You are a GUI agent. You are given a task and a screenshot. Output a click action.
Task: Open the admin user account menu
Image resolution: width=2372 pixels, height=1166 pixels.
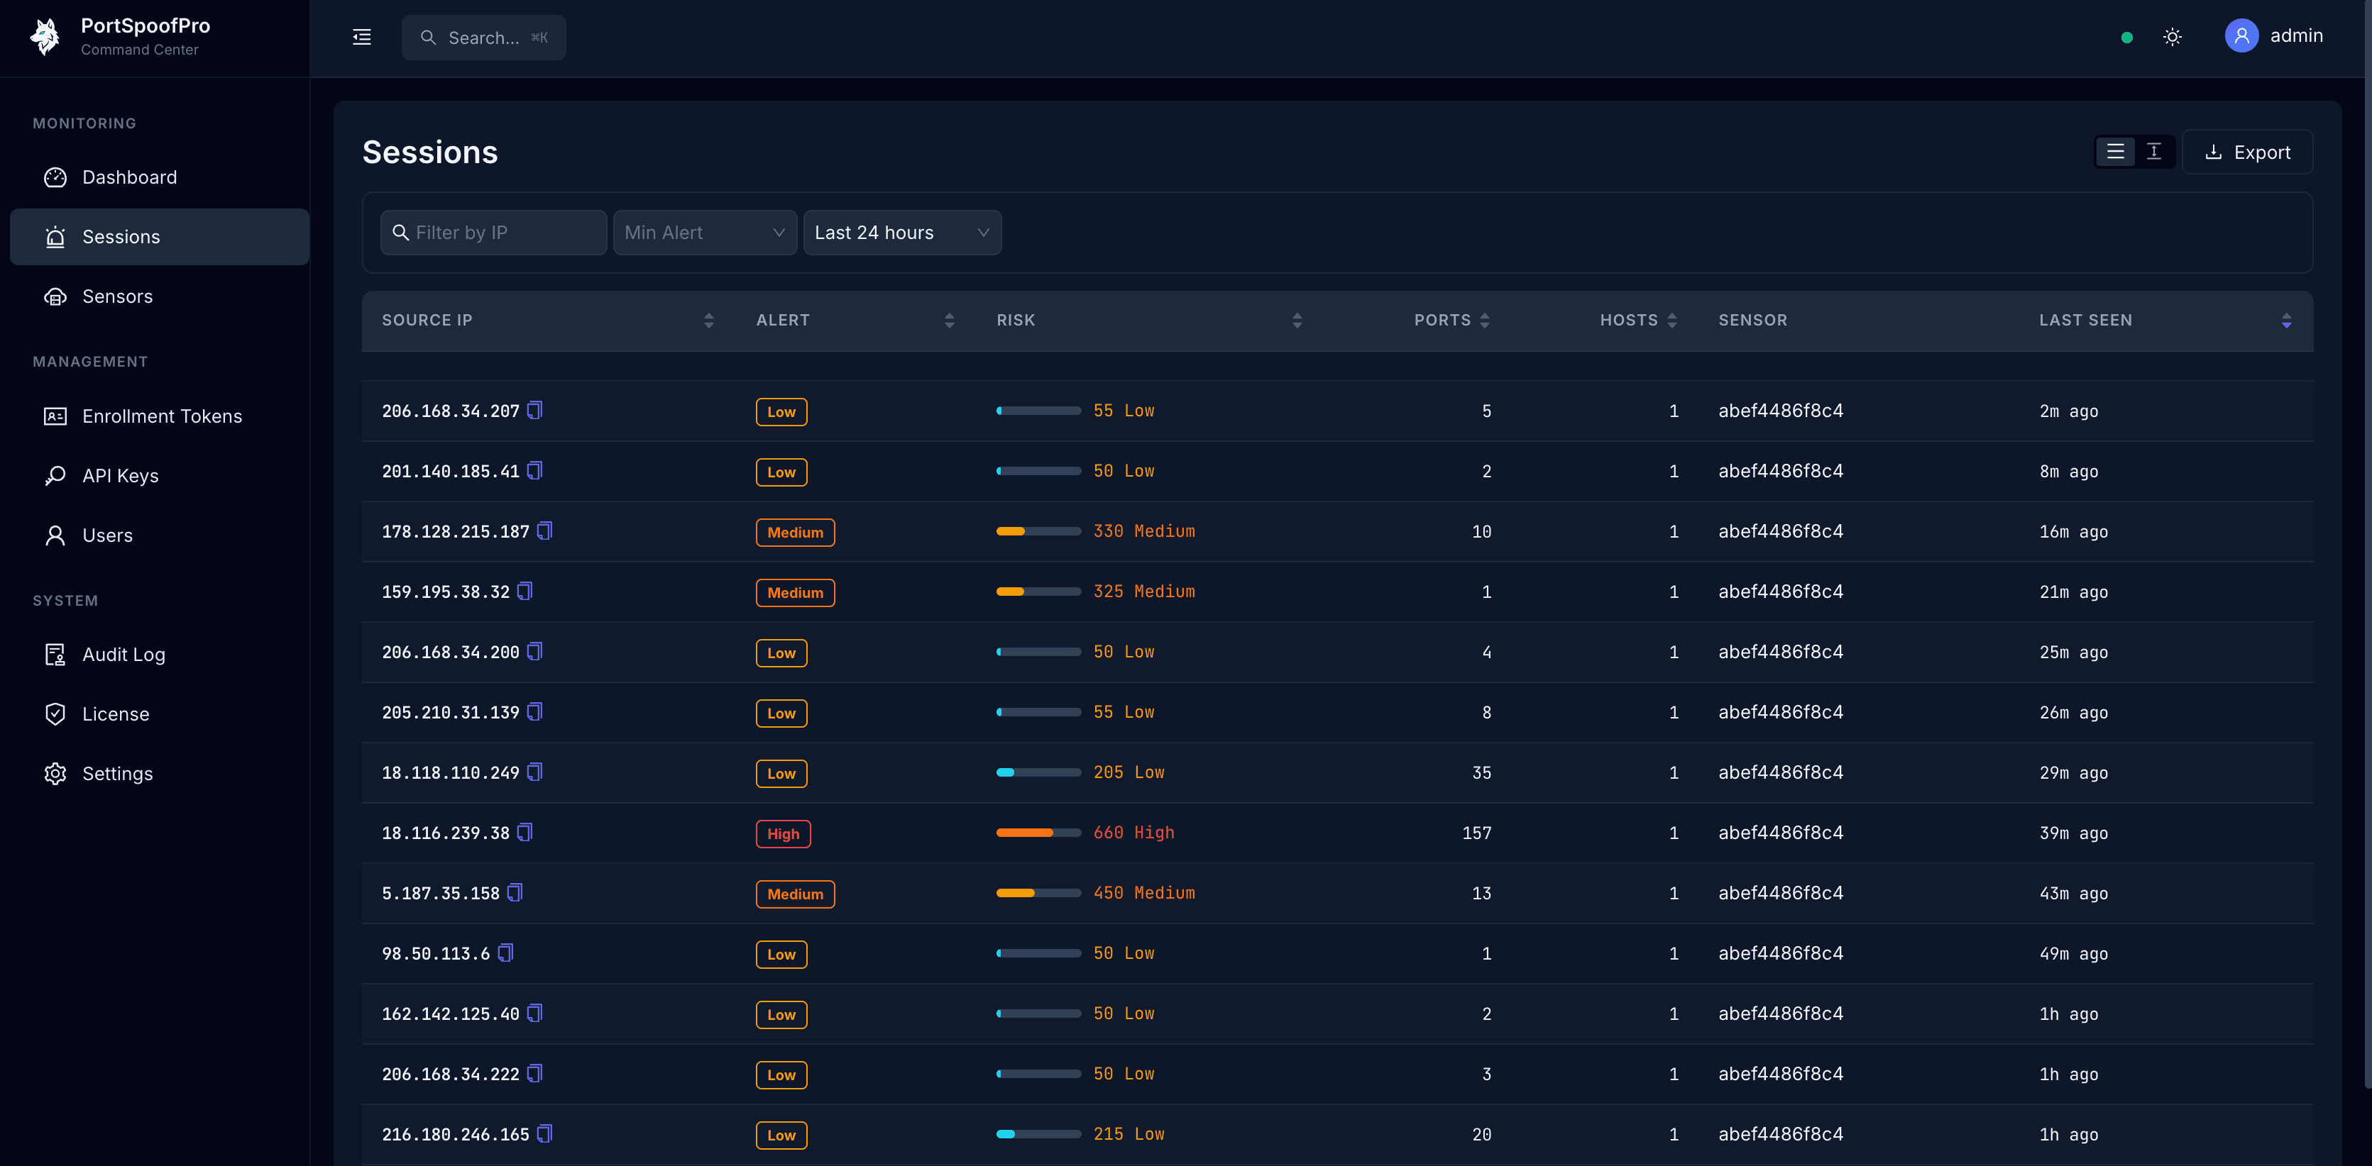pos(2274,36)
